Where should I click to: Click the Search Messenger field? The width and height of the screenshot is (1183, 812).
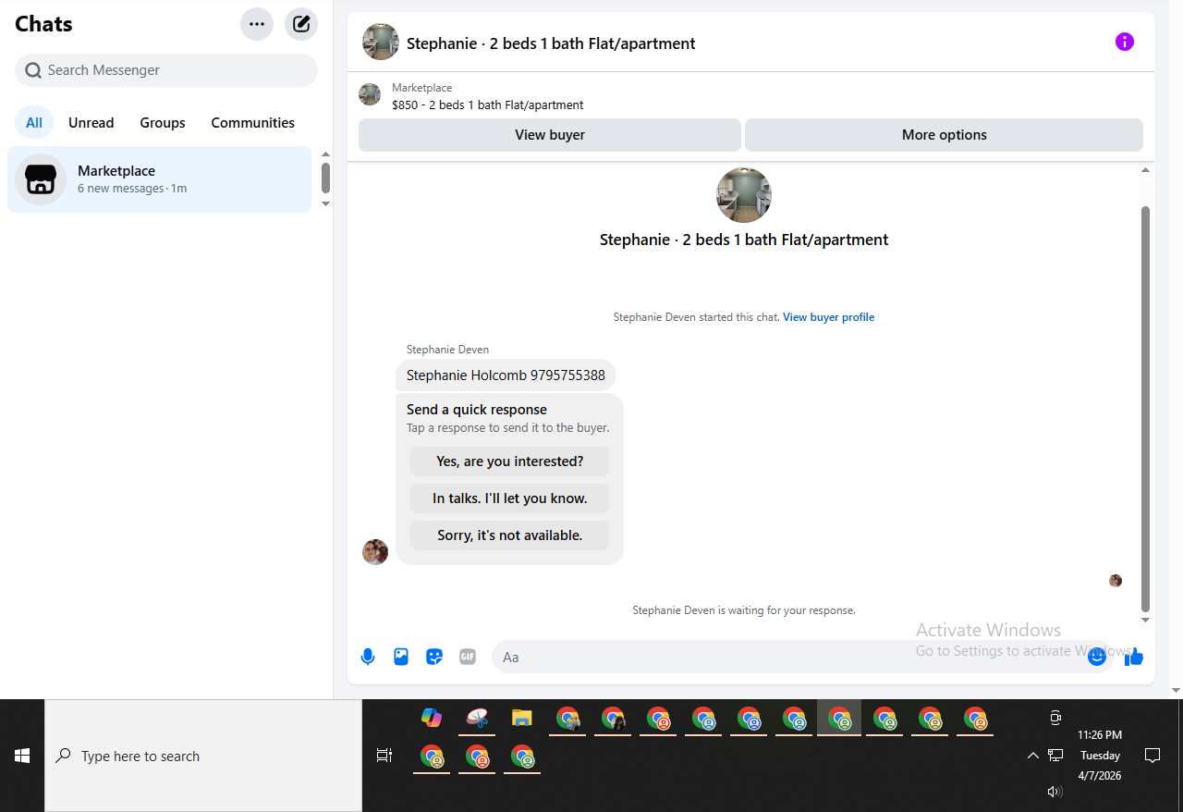[166, 70]
